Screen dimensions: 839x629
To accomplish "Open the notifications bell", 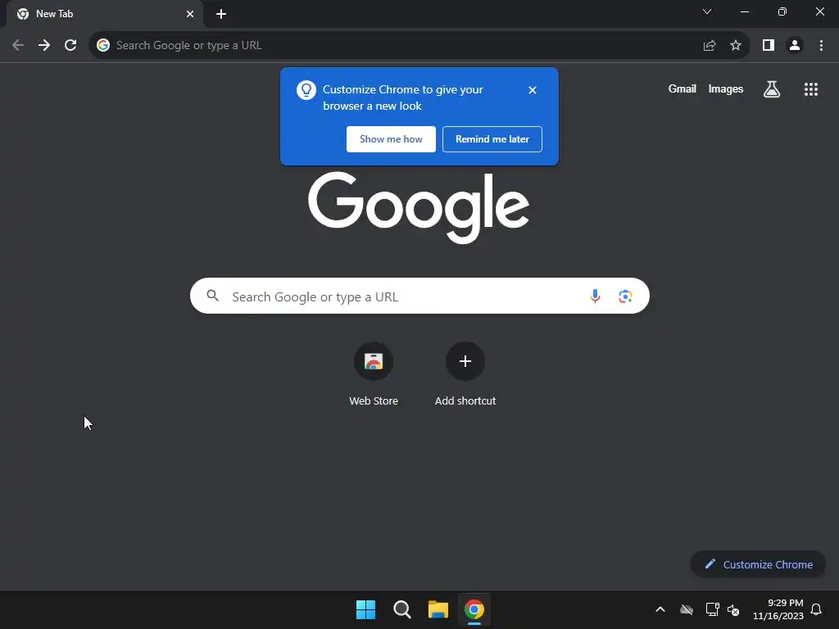I will (x=816, y=609).
